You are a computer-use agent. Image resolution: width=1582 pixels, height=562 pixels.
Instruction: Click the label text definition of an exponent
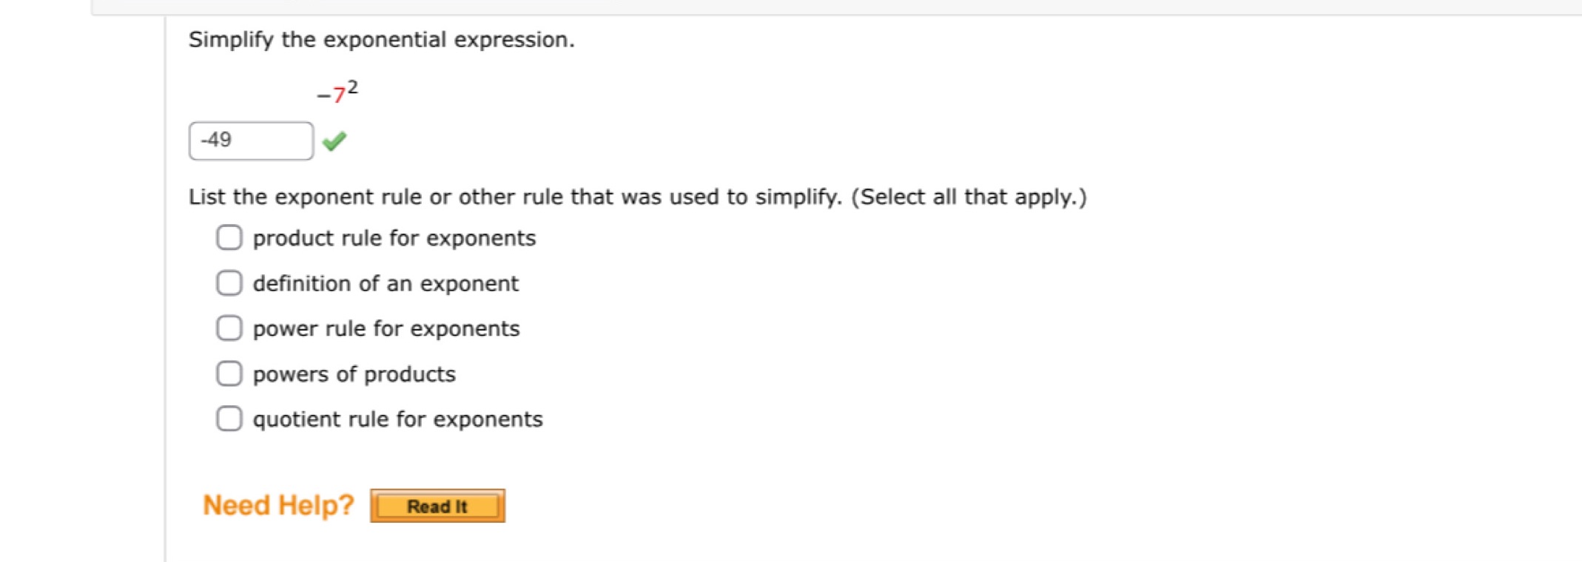click(x=386, y=282)
